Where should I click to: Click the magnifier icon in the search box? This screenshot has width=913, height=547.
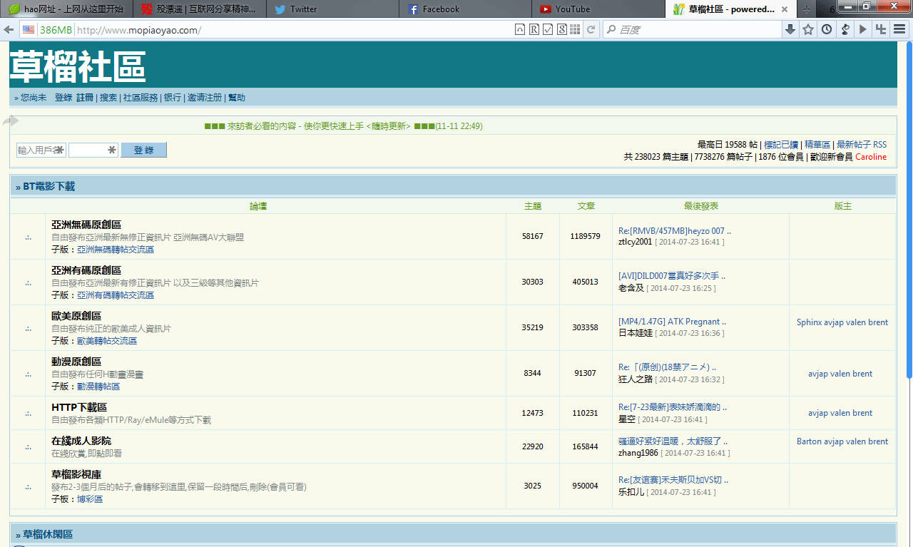[x=611, y=30]
